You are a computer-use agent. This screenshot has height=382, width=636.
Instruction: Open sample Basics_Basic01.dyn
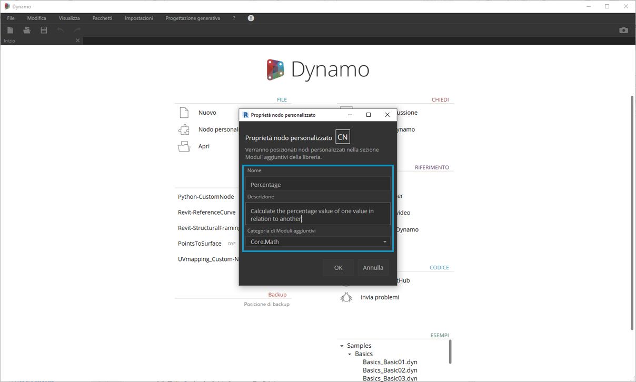[390, 362]
